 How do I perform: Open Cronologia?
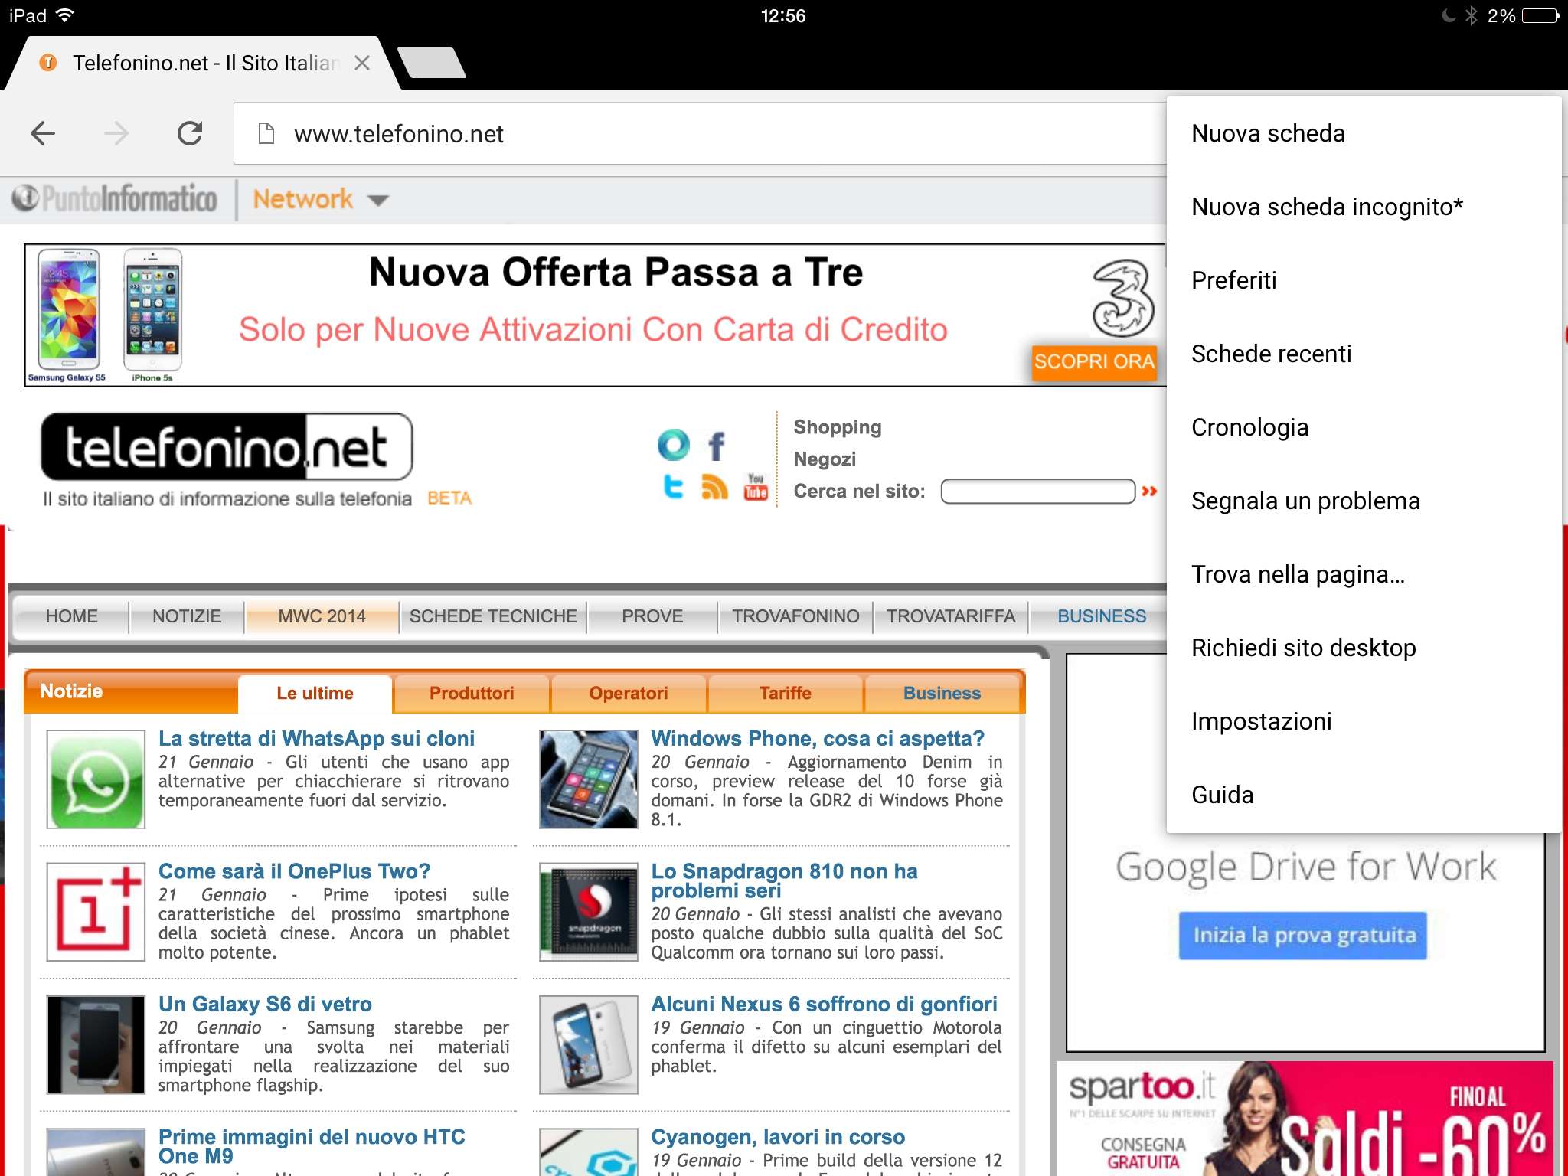[1364, 427]
